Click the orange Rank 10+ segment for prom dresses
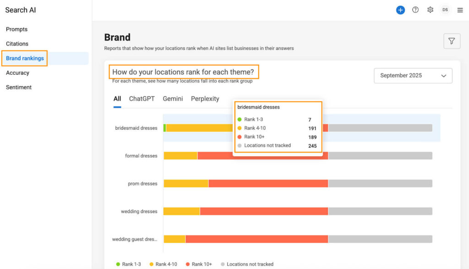The width and height of the screenshot is (469, 269). pyautogui.click(x=268, y=183)
